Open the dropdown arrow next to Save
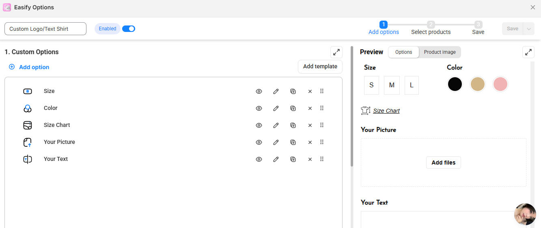The image size is (541, 228). [528, 29]
